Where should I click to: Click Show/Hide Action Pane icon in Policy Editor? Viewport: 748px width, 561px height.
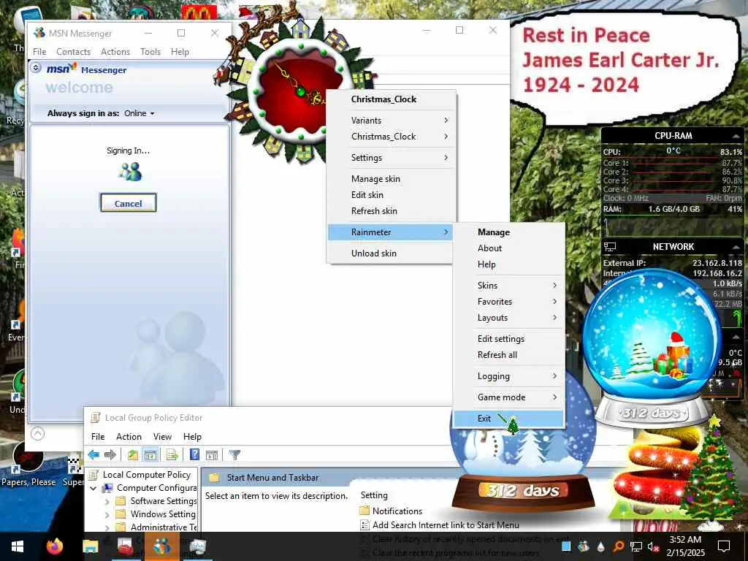tap(211, 455)
